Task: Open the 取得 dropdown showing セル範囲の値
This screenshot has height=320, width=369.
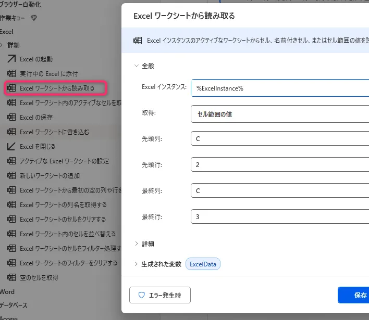Action: [x=280, y=113]
